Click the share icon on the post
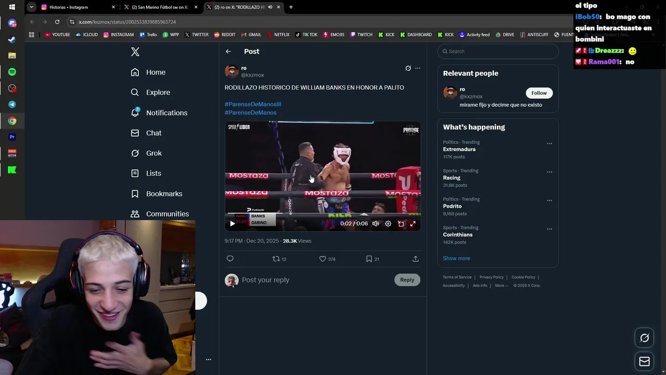 pyautogui.click(x=415, y=259)
